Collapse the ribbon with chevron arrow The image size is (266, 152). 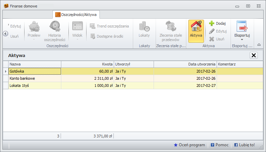coord(259,45)
